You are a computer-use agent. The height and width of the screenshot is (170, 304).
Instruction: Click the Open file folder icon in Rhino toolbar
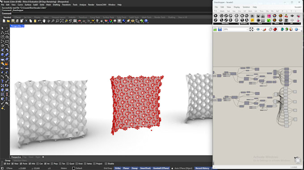click(8, 21)
